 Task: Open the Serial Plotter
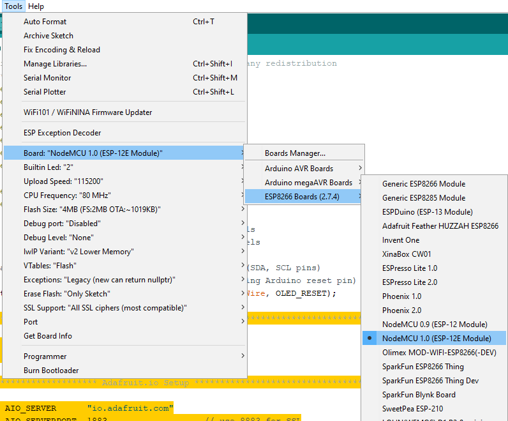pyautogui.click(x=124, y=92)
